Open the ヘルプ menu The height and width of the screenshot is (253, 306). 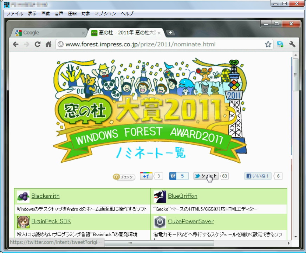127,13
